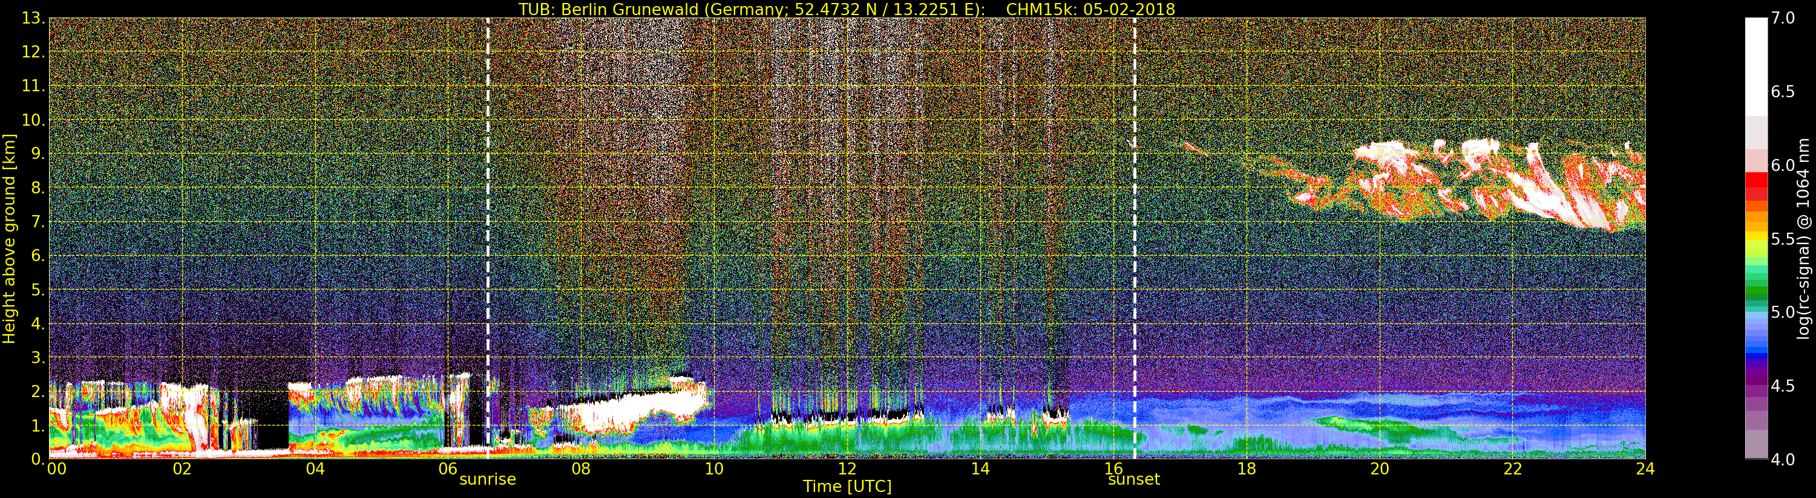
Task: Click the colorbar label 'log(rc-signal) @ 1064 nm'
Action: click(x=1803, y=239)
